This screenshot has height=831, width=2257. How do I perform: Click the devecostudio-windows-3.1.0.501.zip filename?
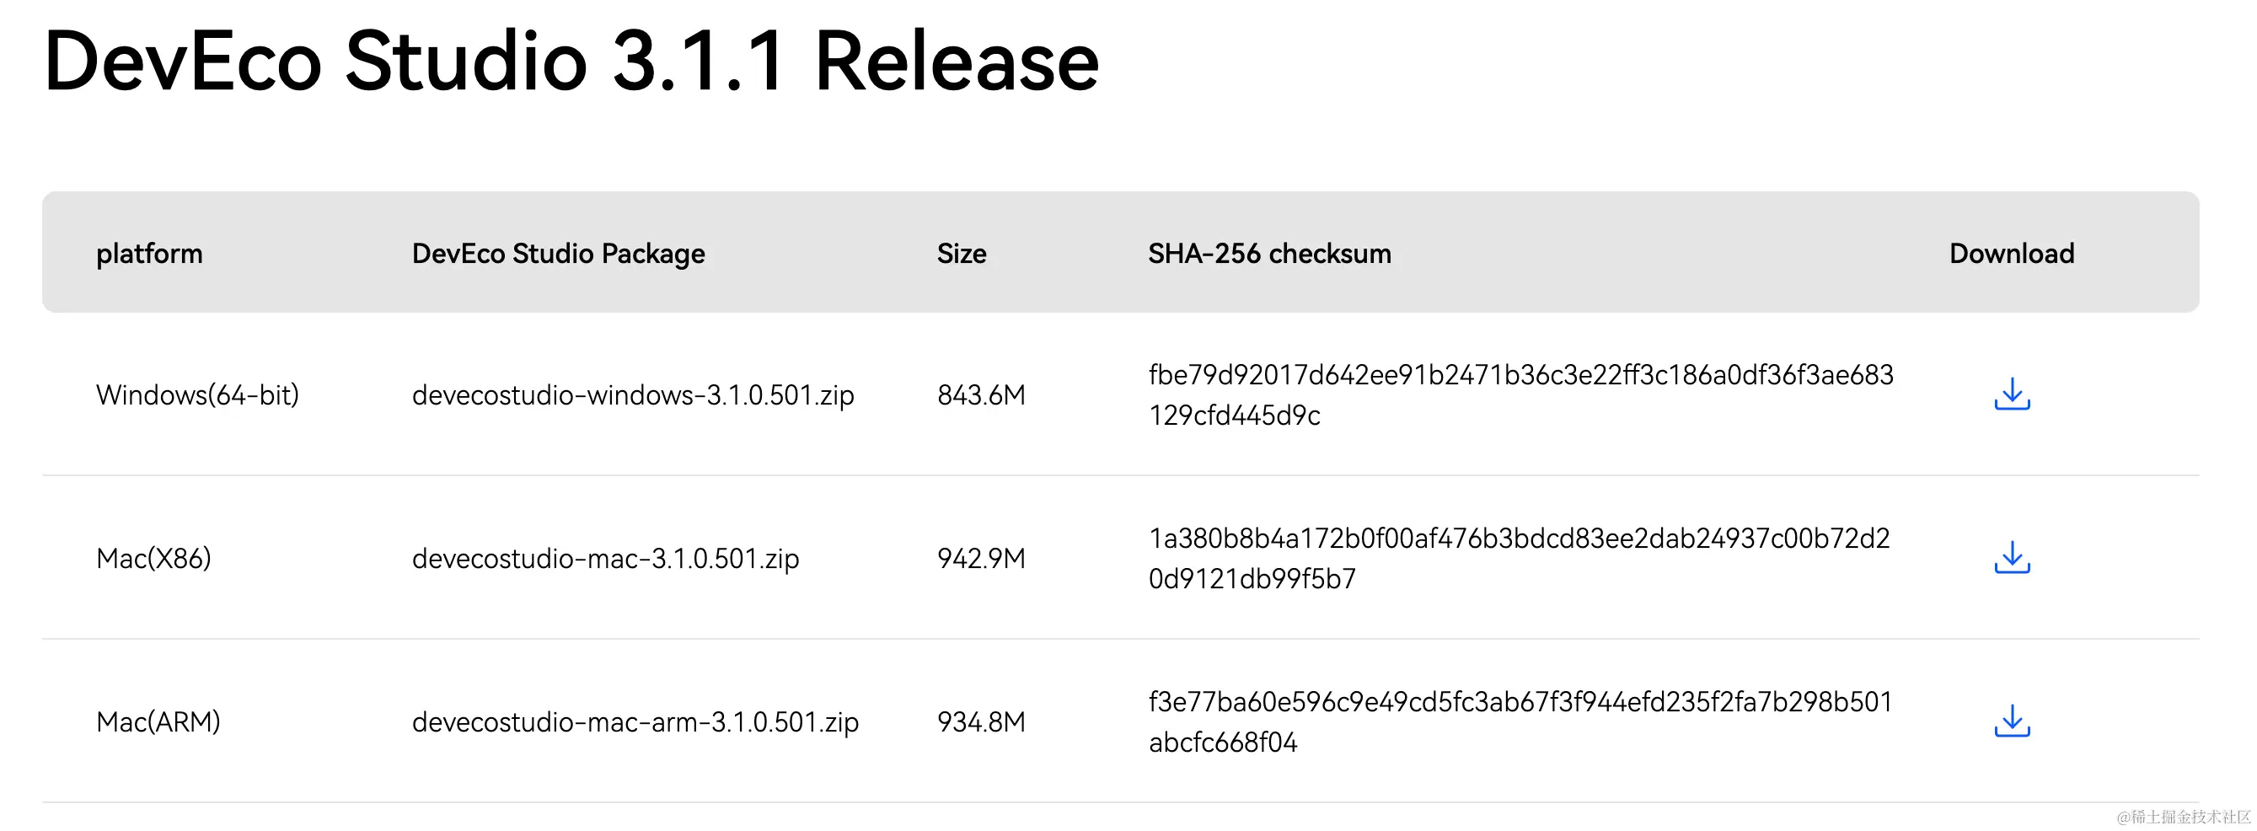pyautogui.click(x=633, y=395)
